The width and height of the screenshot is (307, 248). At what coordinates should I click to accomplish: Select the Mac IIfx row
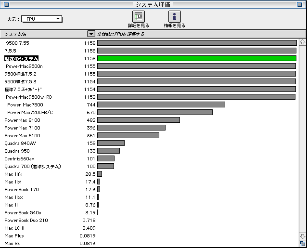(149, 174)
